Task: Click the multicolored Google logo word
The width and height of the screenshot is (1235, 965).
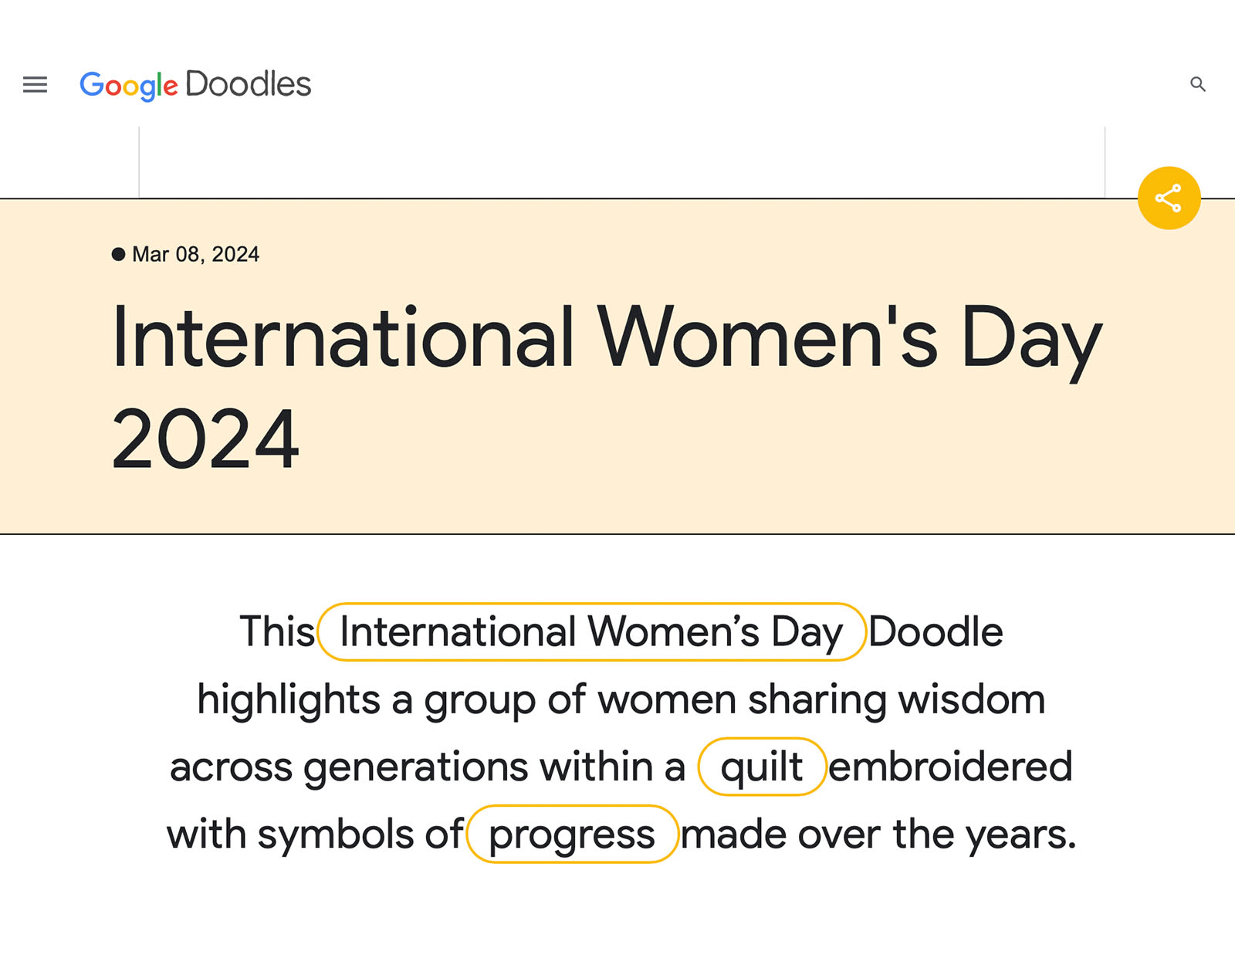Action: [129, 85]
